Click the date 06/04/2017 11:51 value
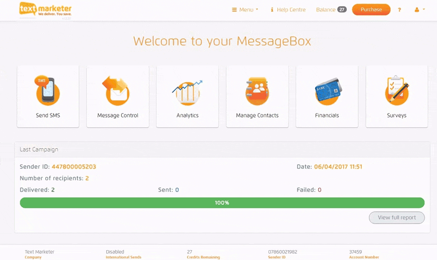This screenshot has width=437, height=260. coord(338,167)
